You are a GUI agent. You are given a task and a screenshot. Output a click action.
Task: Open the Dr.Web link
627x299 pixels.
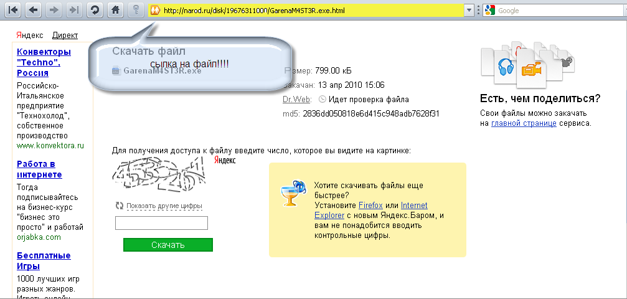click(296, 99)
